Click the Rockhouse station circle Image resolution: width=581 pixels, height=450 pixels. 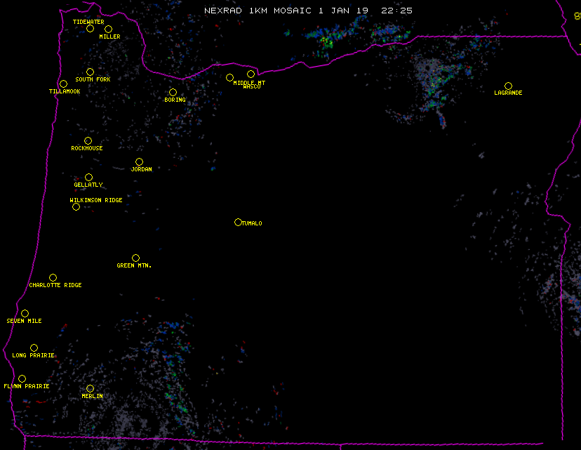88,140
